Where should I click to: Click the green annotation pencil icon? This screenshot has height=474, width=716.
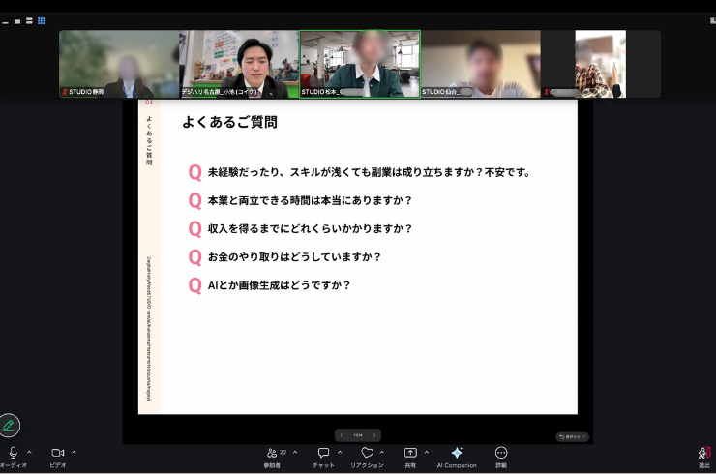[x=9, y=425]
